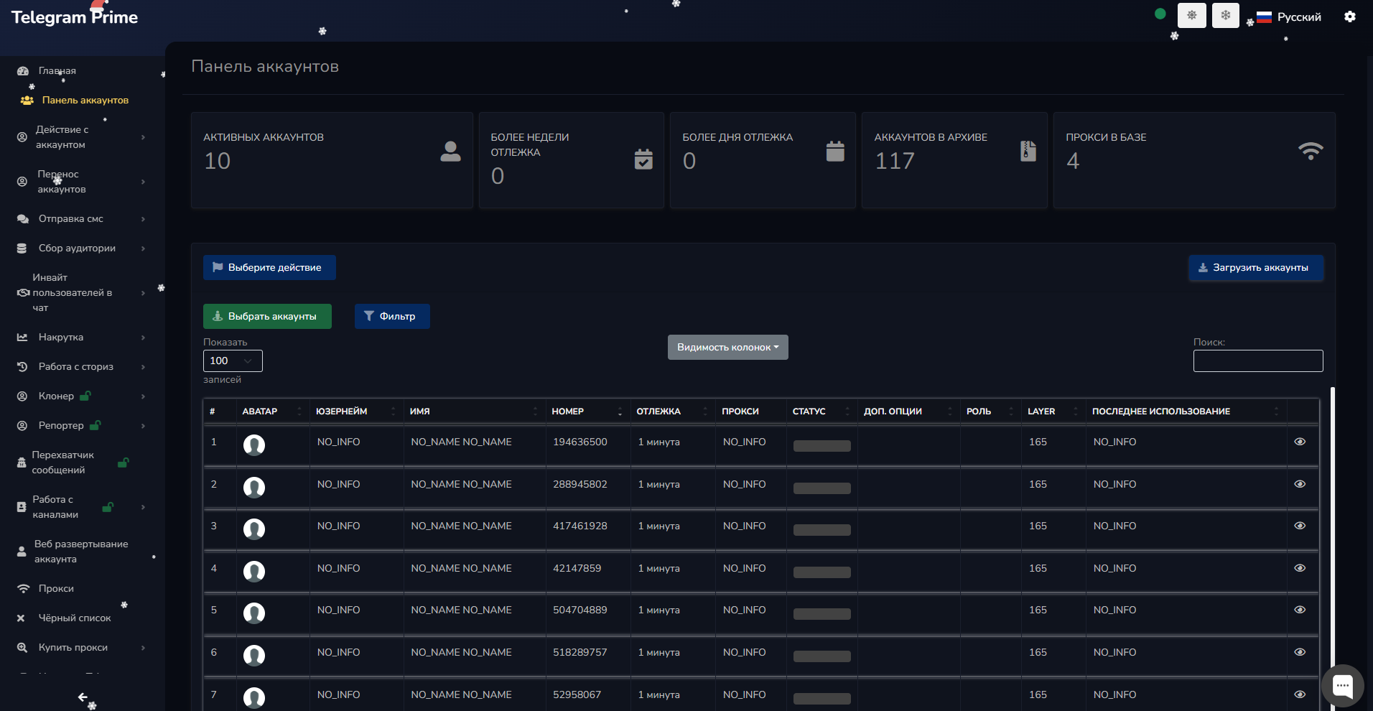Click green online status indicator
The width and height of the screenshot is (1373, 711).
click(1160, 14)
